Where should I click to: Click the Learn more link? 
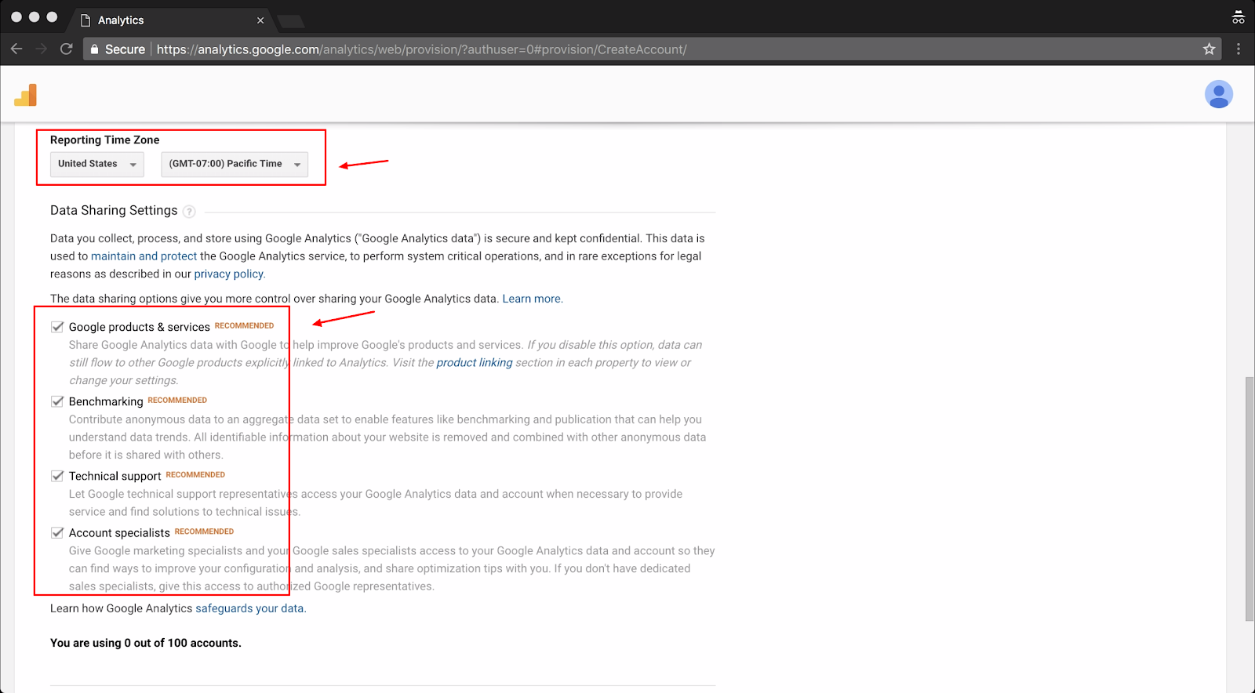point(532,299)
